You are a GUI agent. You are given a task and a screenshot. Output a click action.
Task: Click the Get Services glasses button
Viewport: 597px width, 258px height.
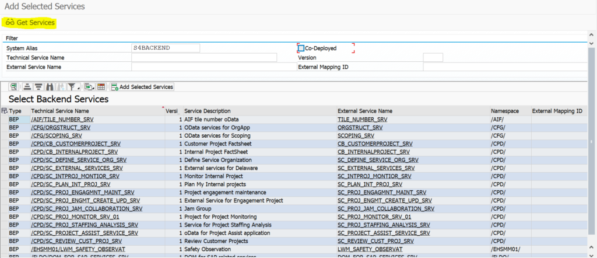click(30, 23)
